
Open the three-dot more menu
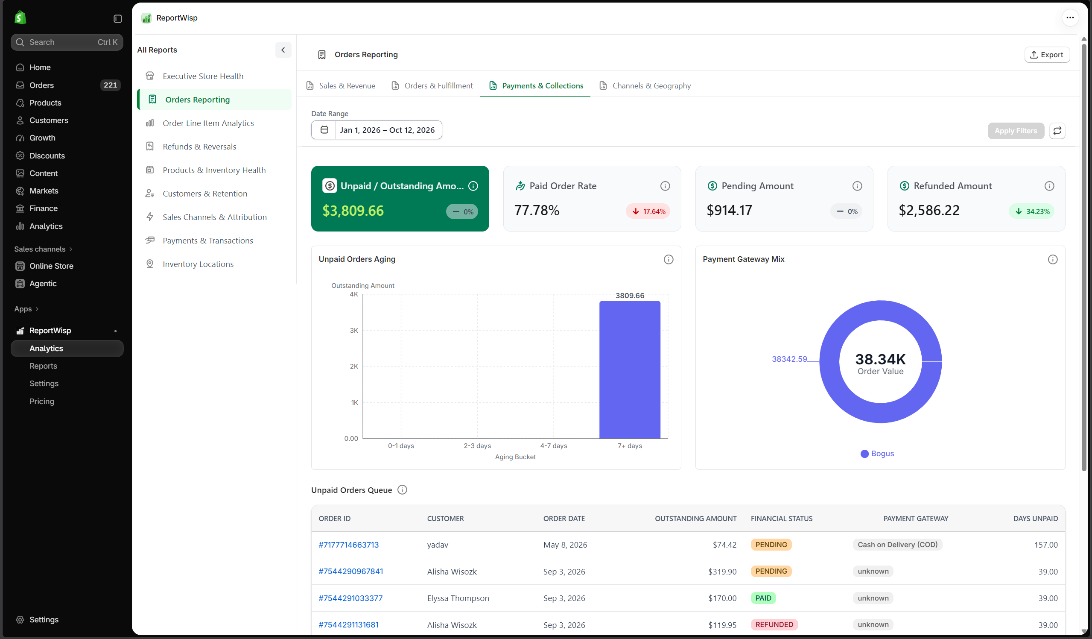point(1070,18)
